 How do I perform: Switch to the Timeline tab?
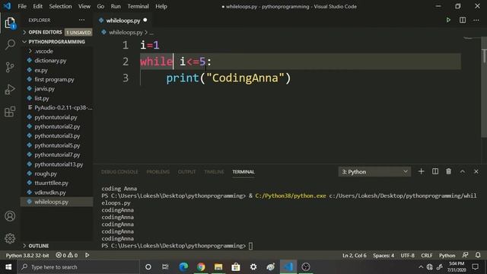(x=214, y=172)
